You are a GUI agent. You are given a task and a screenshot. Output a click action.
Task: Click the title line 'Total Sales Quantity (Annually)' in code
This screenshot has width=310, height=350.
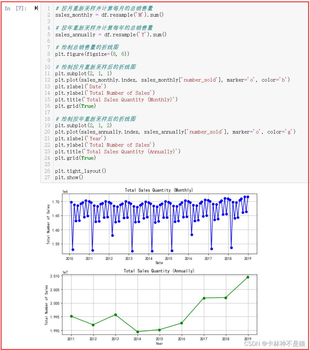(x=118, y=151)
